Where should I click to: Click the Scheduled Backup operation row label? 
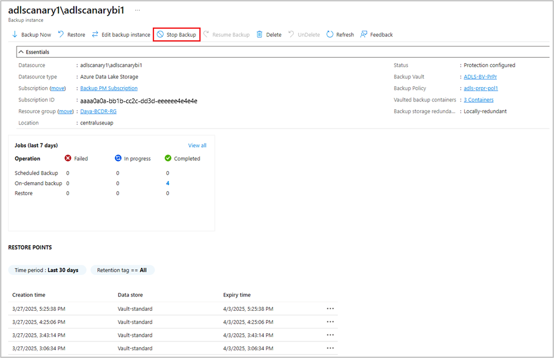(x=37, y=173)
